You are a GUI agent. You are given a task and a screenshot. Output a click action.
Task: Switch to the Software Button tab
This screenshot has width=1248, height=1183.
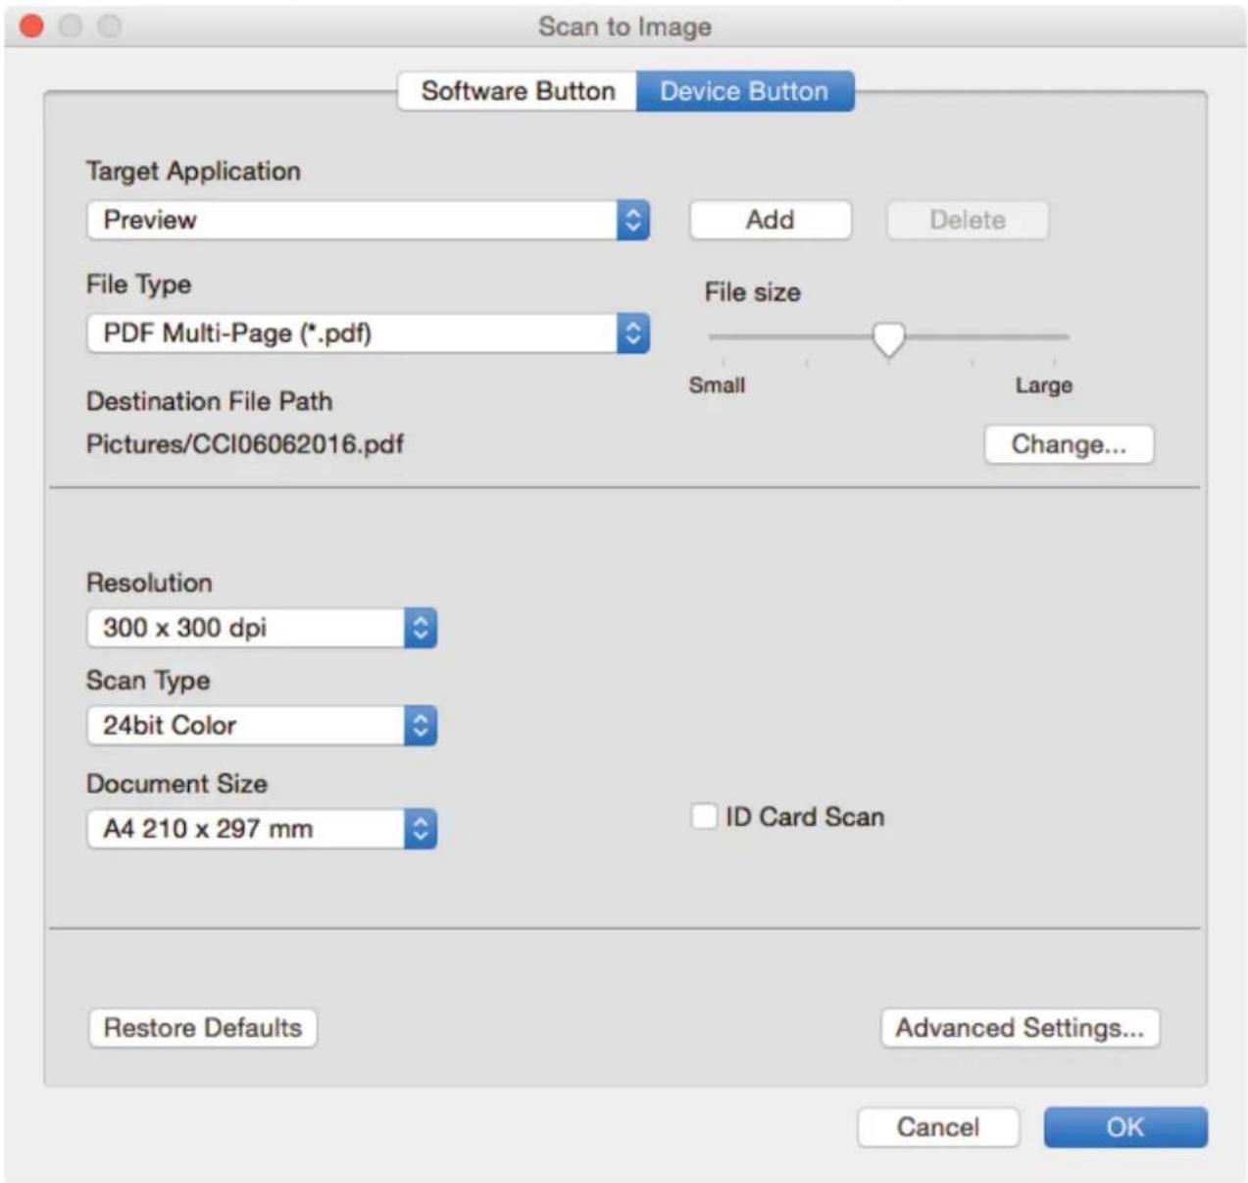pos(518,91)
